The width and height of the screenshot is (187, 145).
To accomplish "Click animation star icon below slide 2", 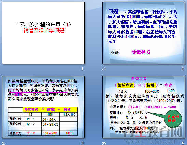I will 104,69.
